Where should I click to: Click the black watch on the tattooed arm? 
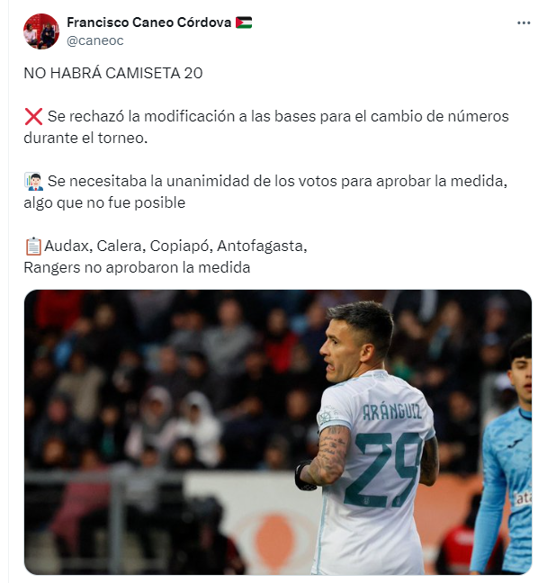click(304, 476)
